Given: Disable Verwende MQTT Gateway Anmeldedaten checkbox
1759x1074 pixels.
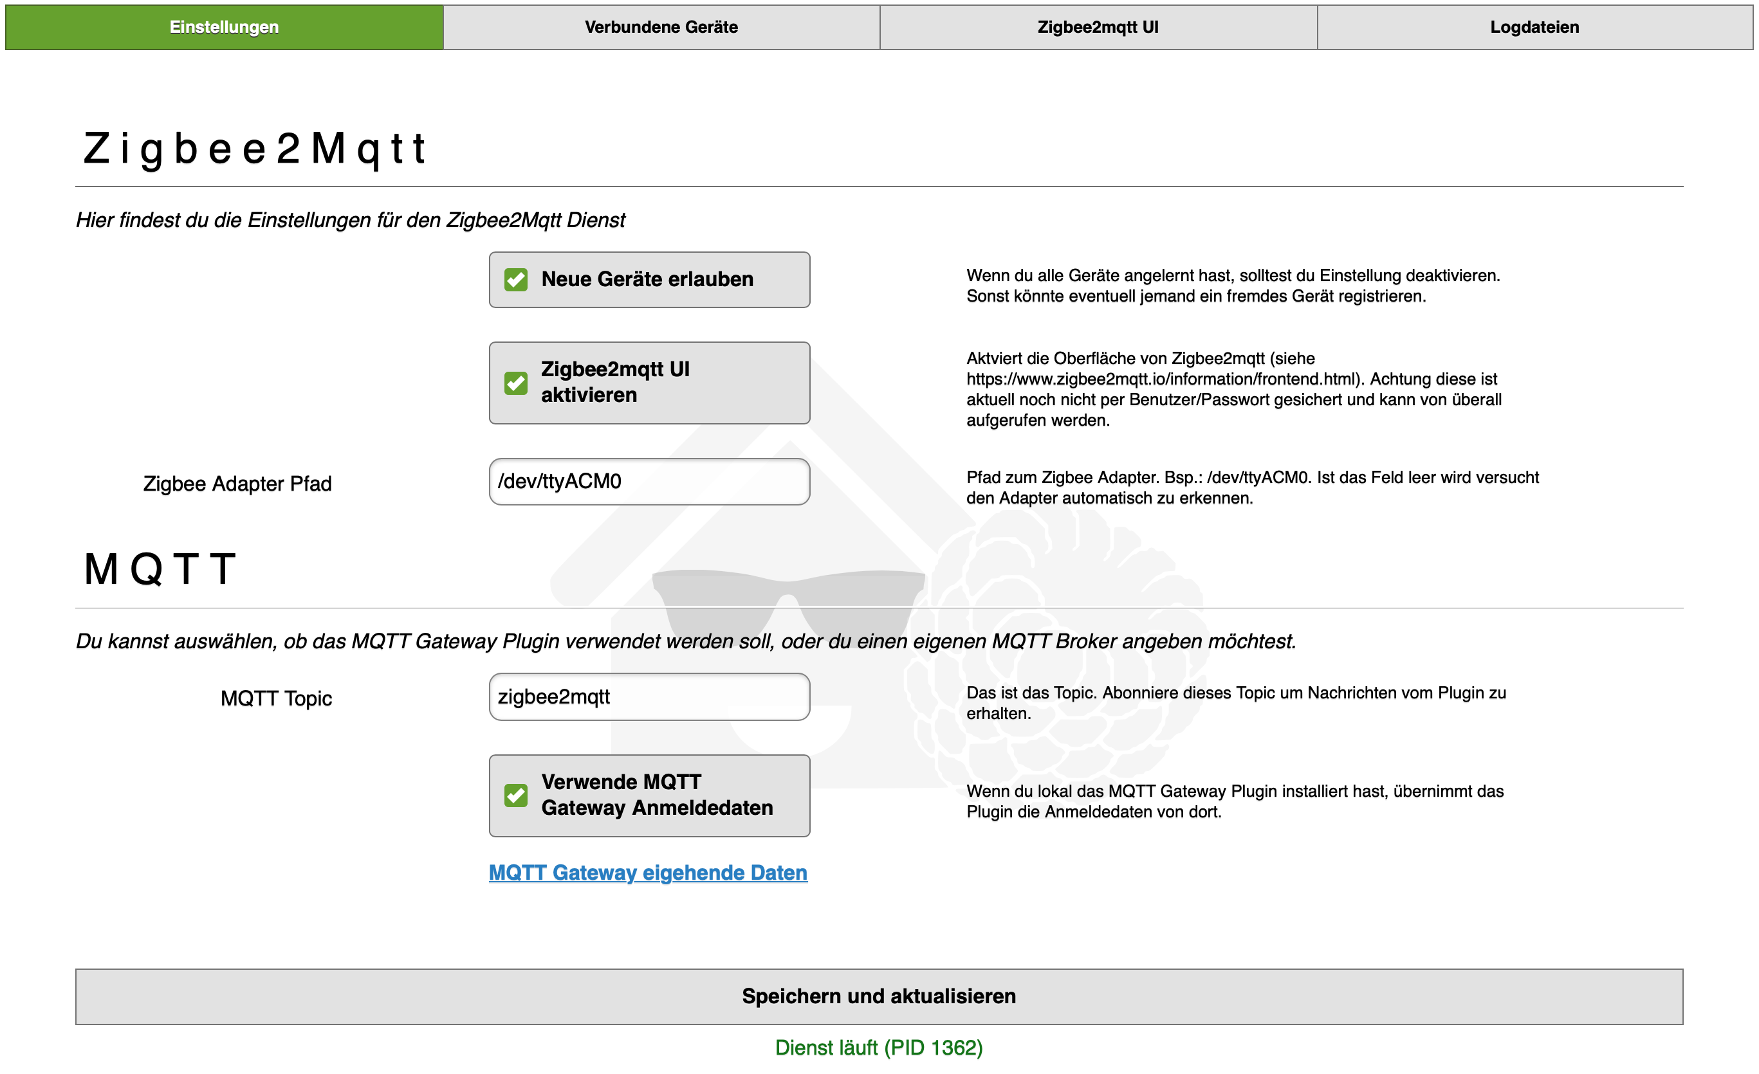Looking at the screenshot, I should coord(515,795).
